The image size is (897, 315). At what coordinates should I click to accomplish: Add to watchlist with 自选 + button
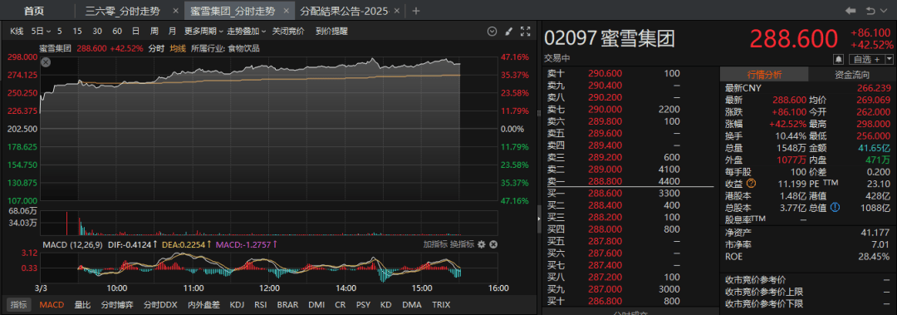pos(866,59)
